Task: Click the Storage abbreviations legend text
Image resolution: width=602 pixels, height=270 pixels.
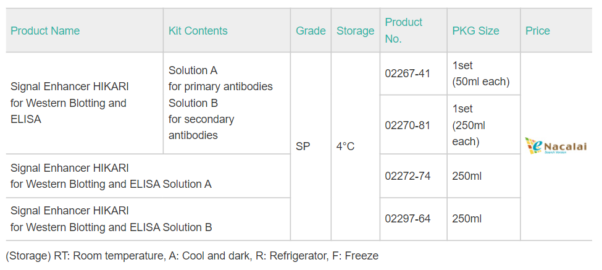Action: click(x=192, y=256)
